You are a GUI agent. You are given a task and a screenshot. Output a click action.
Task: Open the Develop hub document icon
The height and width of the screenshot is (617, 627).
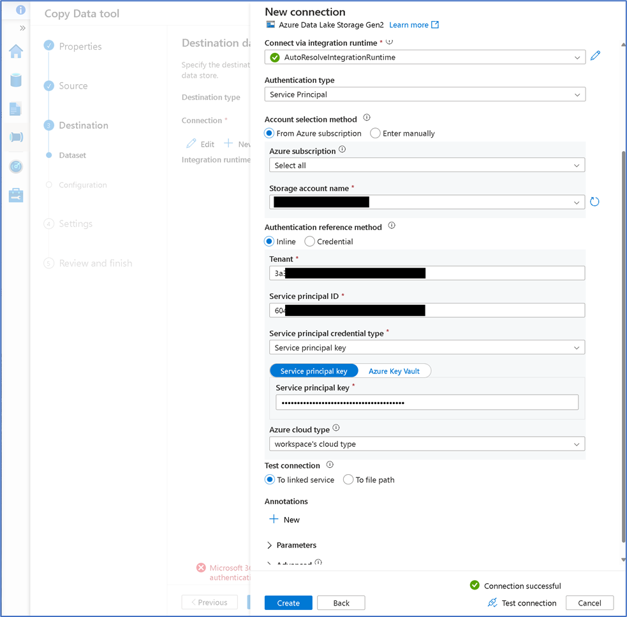point(15,109)
